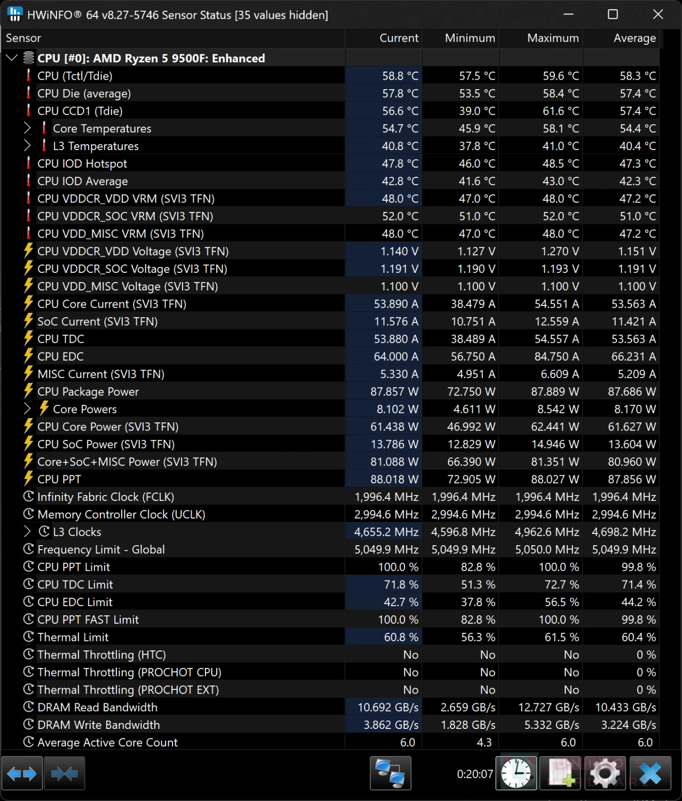
Task: Select the CPU Core Current (SVI3 TFN) row
Action: pos(330,304)
